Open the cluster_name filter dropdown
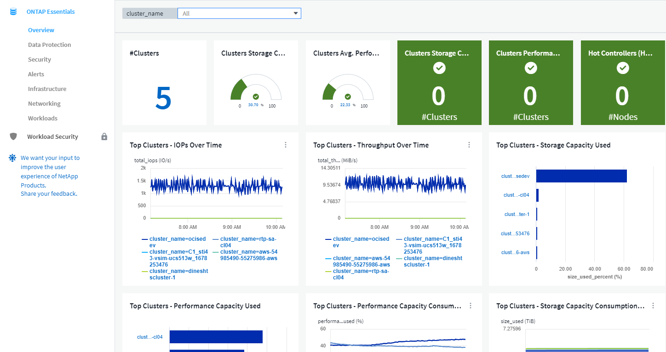This screenshot has width=666, height=352. tap(239, 13)
